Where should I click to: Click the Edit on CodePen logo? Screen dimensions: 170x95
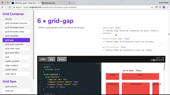(x=157, y=59)
